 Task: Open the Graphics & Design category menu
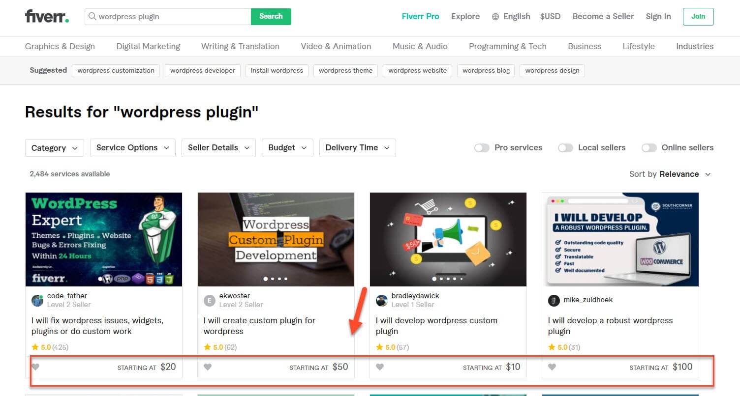point(60,46)
